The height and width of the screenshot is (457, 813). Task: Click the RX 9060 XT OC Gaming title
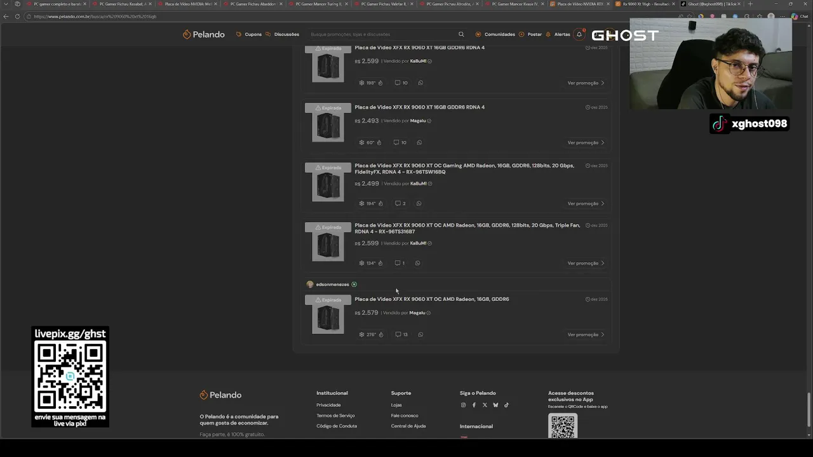pos(464,168)
